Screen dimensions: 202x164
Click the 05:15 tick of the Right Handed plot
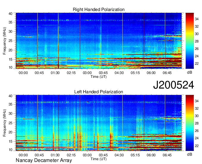135,73
